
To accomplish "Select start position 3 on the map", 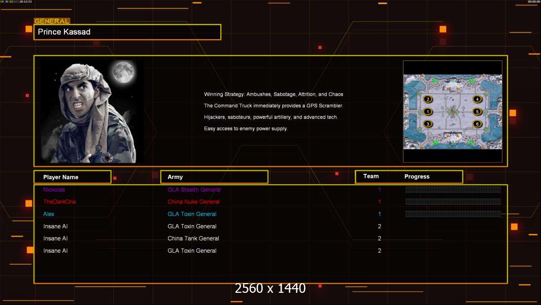I will pos(428,124).
